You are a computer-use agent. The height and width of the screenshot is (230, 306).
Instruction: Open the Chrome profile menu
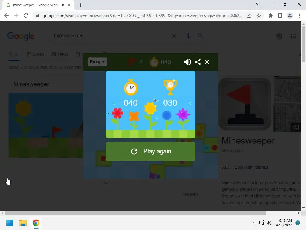click(290, 16)
